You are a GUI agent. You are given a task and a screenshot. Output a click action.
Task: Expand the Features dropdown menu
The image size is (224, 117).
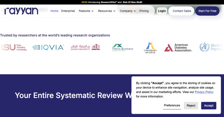point(86,11)
